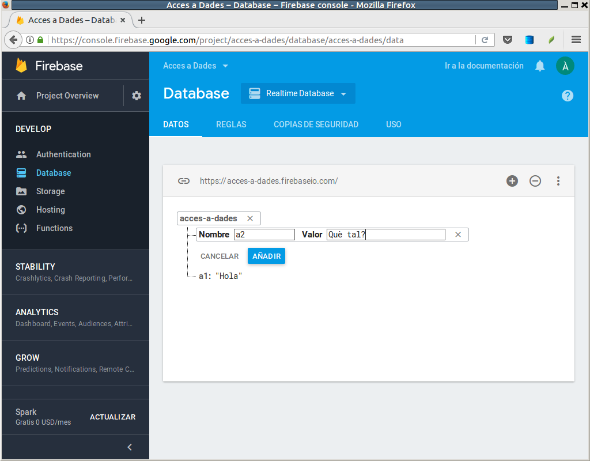Screen dimensions: 590x461
Task: Open Hosting in the sidebar
Action: point(51,210)
